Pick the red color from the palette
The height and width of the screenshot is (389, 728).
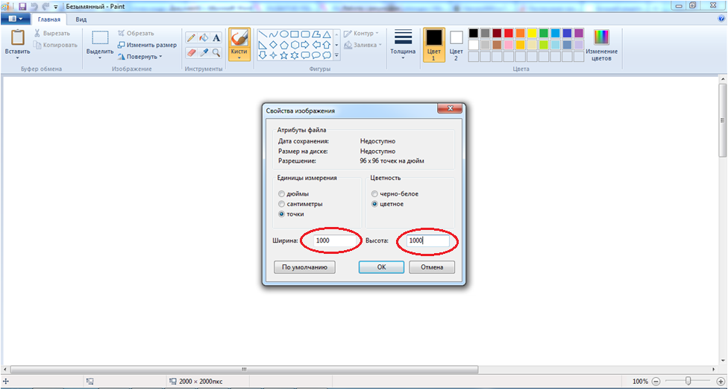(509, 33)
